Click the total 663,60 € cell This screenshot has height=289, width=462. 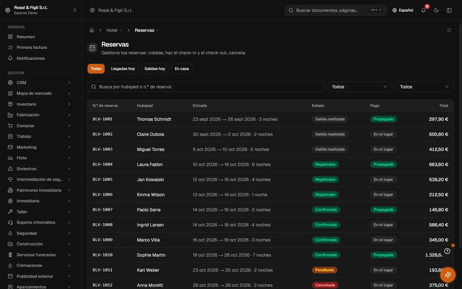tap(438, 164)
